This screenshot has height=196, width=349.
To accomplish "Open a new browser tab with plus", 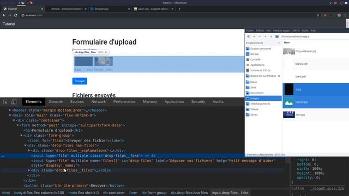I will point(179,9).
